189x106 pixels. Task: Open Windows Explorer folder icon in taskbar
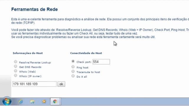(32, 102)
